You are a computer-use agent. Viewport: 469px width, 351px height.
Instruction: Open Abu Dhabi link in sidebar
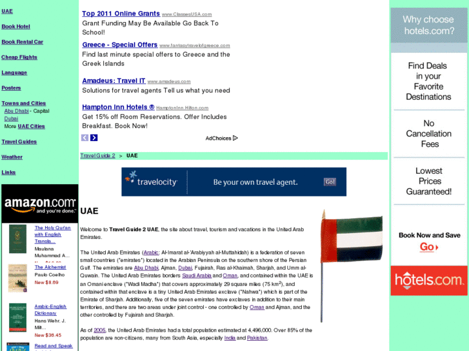(17, 111)
